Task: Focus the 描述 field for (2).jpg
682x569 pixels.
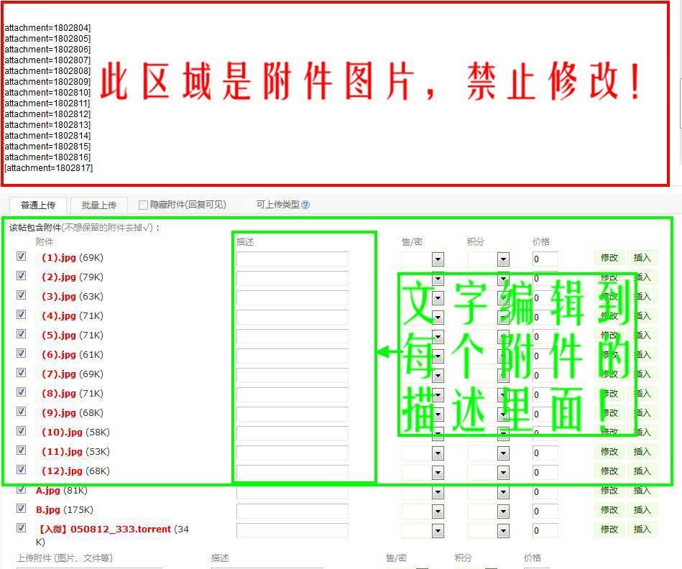Action: coord(292,279)
